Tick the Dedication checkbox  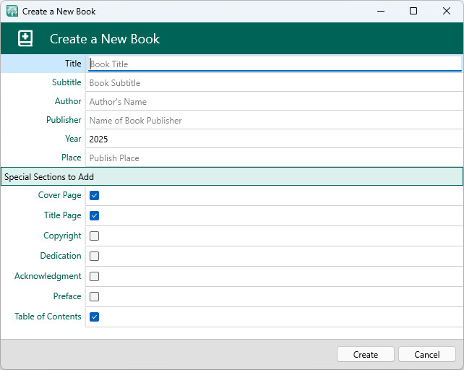pyautogui.click(x=95, y=256)
